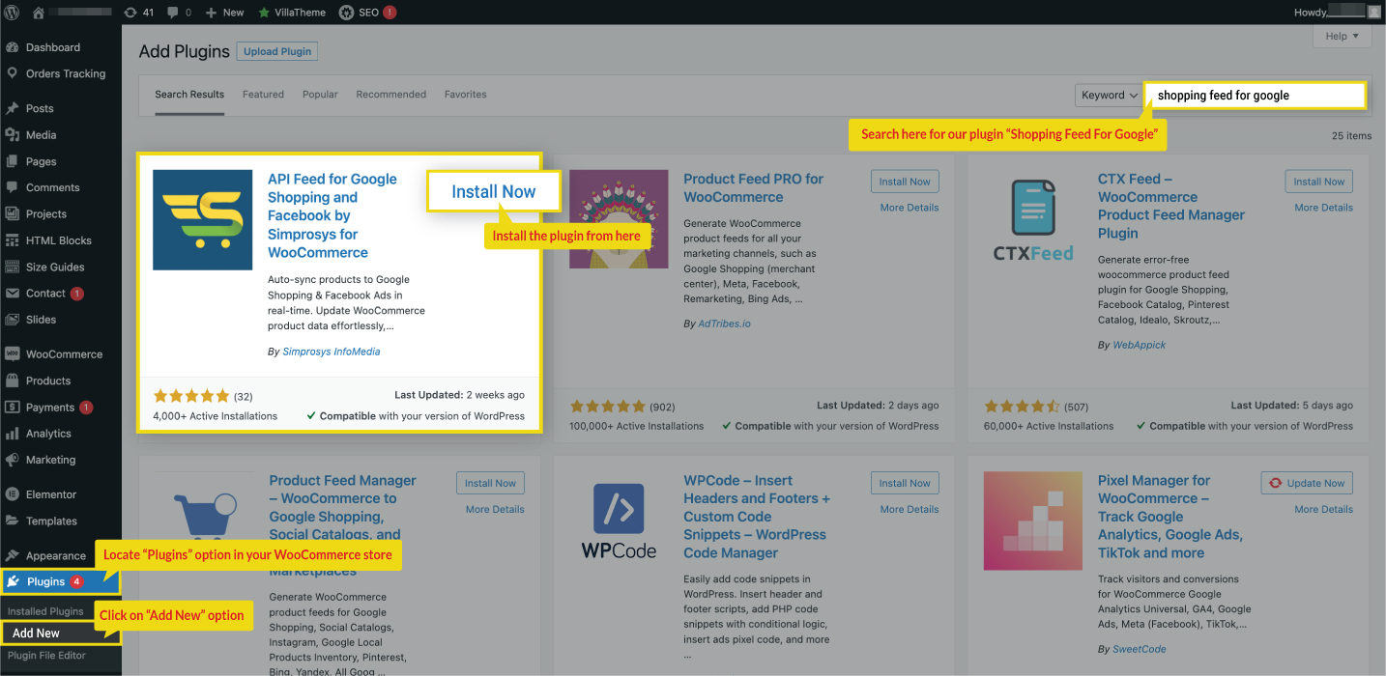The image size is (1386, 676).
Task: Open the SEO admin bar item
Action: coord(367,13)
